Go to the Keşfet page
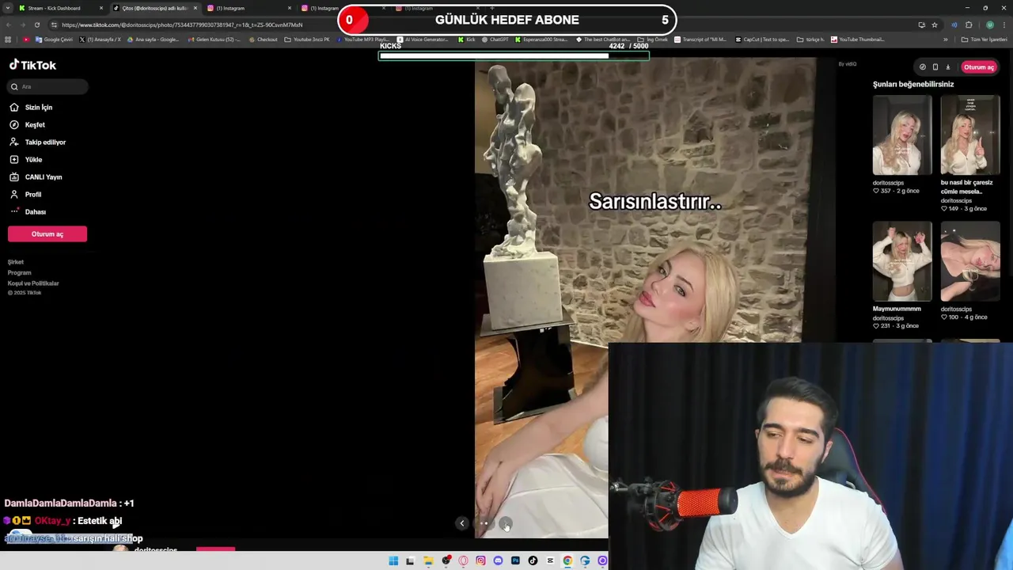 tap(27, 124)
